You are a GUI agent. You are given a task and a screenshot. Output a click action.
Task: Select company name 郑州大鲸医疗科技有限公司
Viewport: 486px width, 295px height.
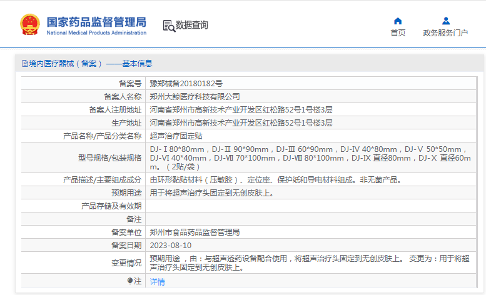coord(195,96)
